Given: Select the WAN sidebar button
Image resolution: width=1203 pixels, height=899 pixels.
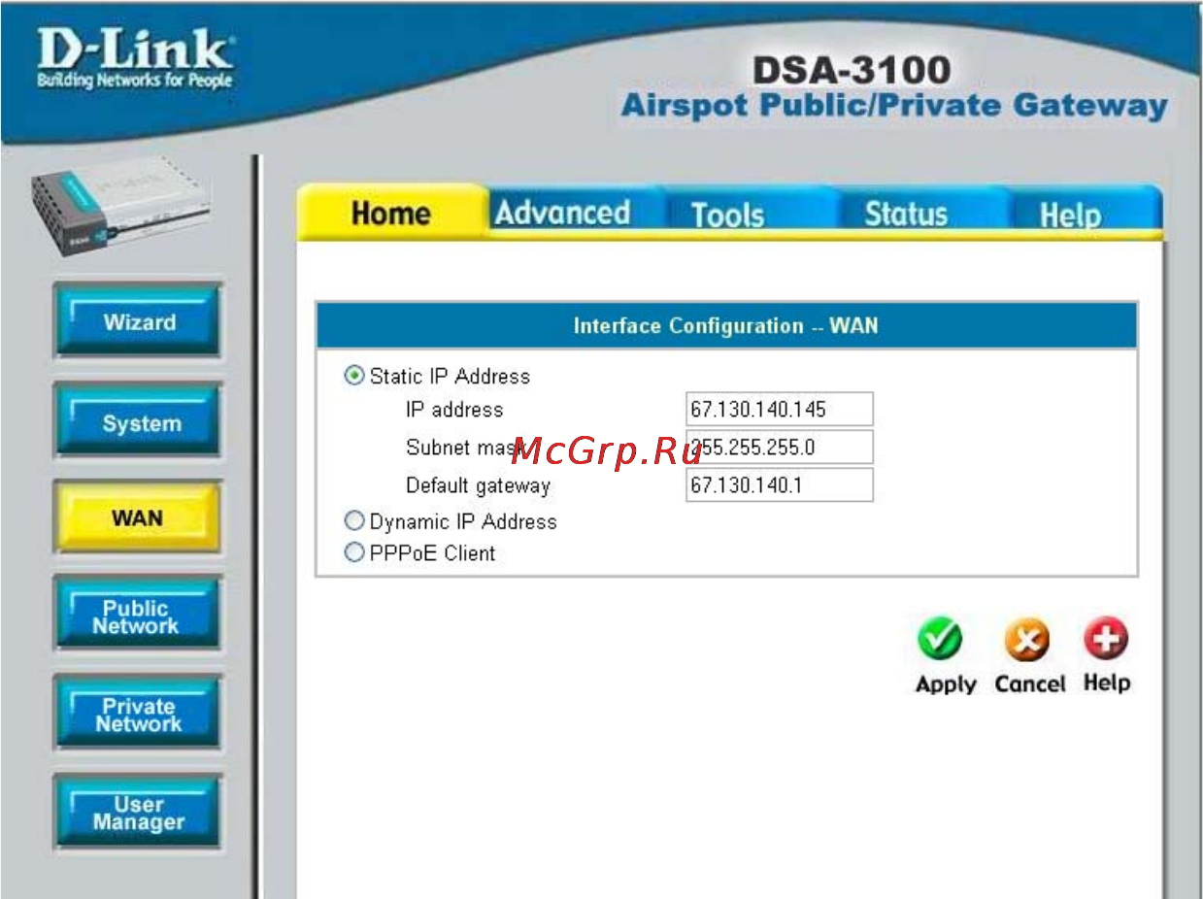Looking at the screenshot, I should click(x=137, y=517).
